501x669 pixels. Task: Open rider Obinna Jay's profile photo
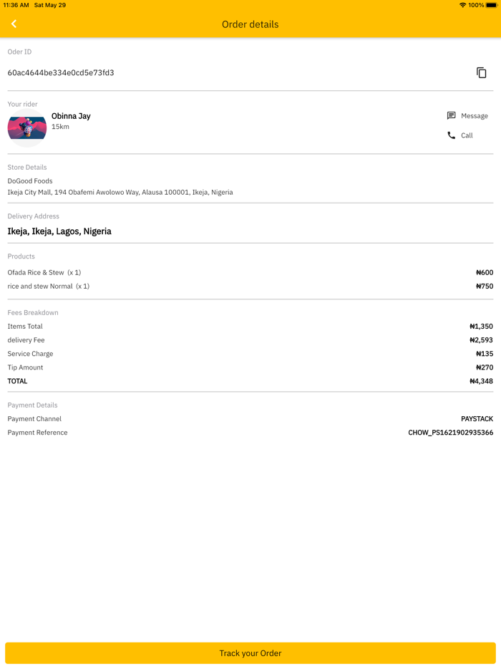point(27,128)
